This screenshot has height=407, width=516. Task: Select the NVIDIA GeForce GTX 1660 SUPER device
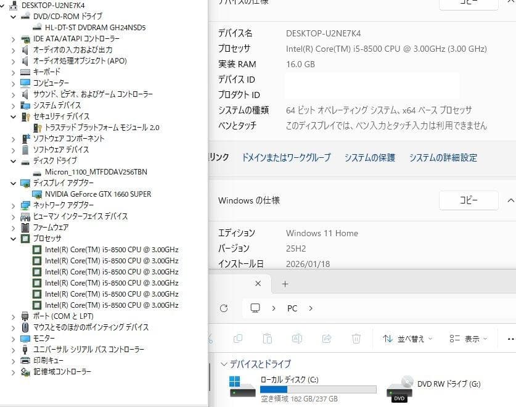tap(99, 194)
